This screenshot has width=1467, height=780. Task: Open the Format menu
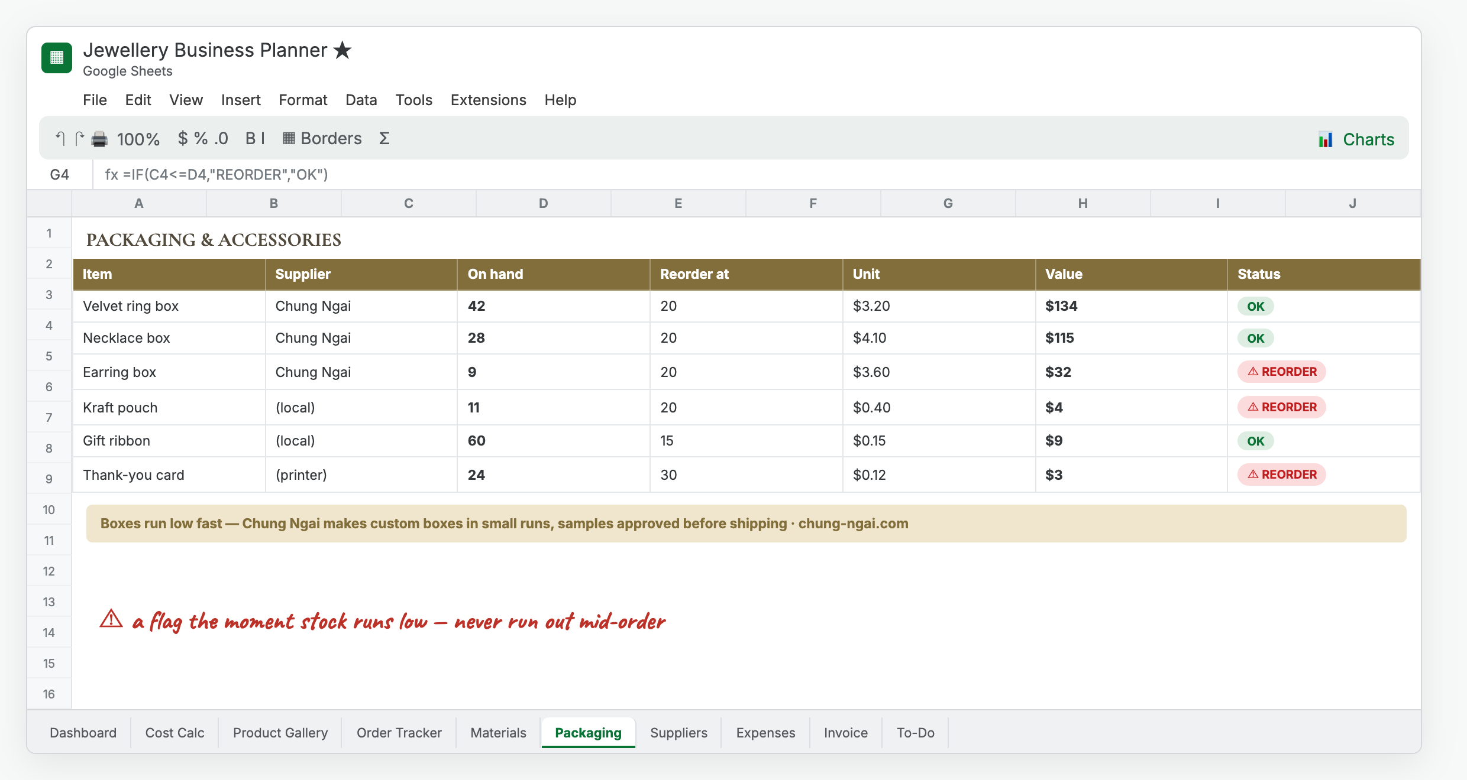click(303, 100)
